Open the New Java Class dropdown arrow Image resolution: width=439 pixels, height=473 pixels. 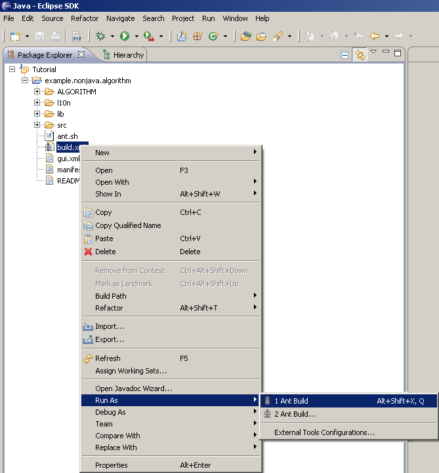225,37
